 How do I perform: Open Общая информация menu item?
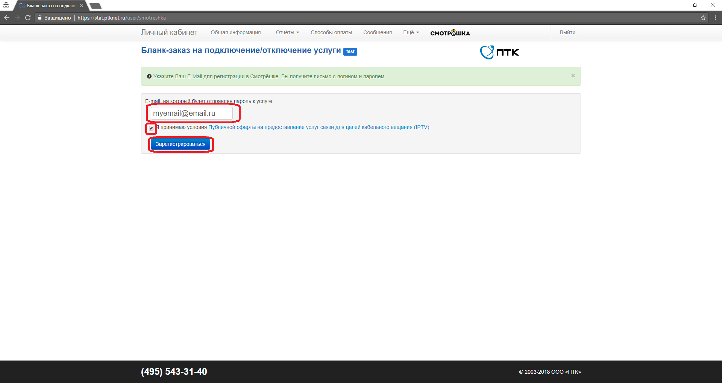point(236,32)
